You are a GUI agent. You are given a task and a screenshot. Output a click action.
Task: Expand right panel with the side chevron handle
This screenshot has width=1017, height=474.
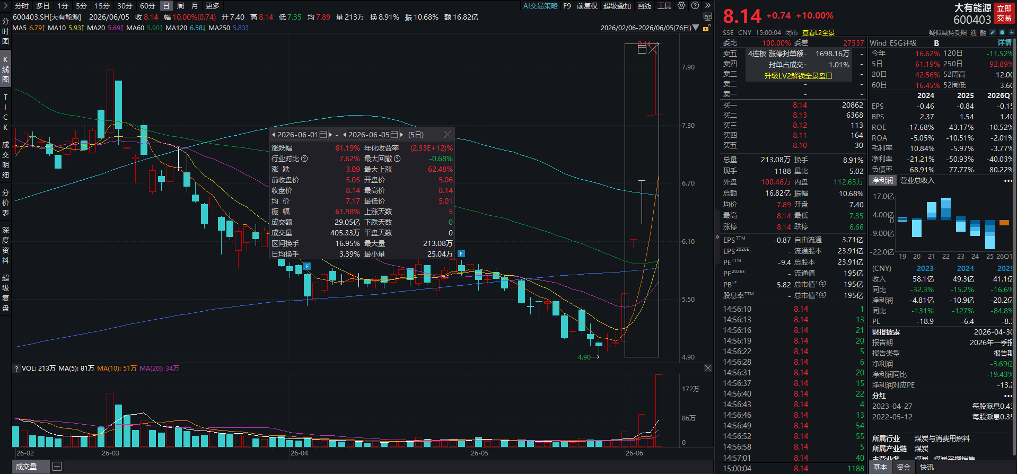[x=717, y=237]
